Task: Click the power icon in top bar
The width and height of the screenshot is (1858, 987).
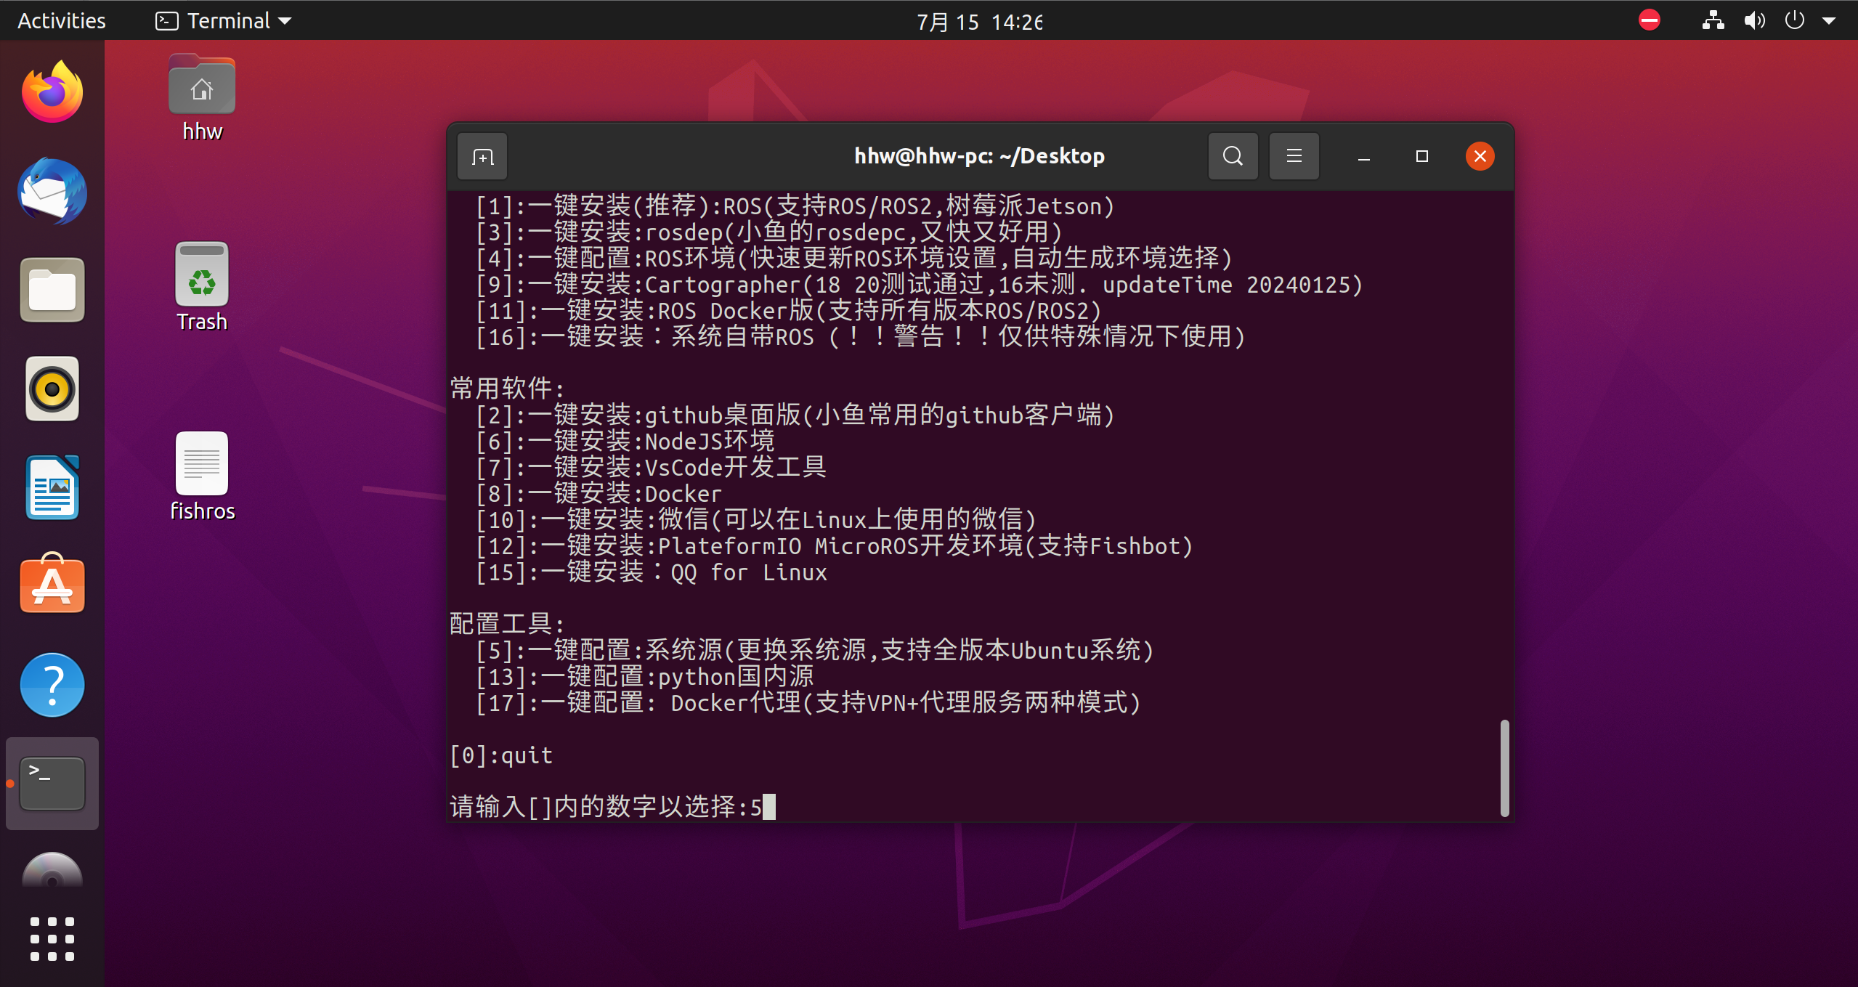Action: [1794, 20]
